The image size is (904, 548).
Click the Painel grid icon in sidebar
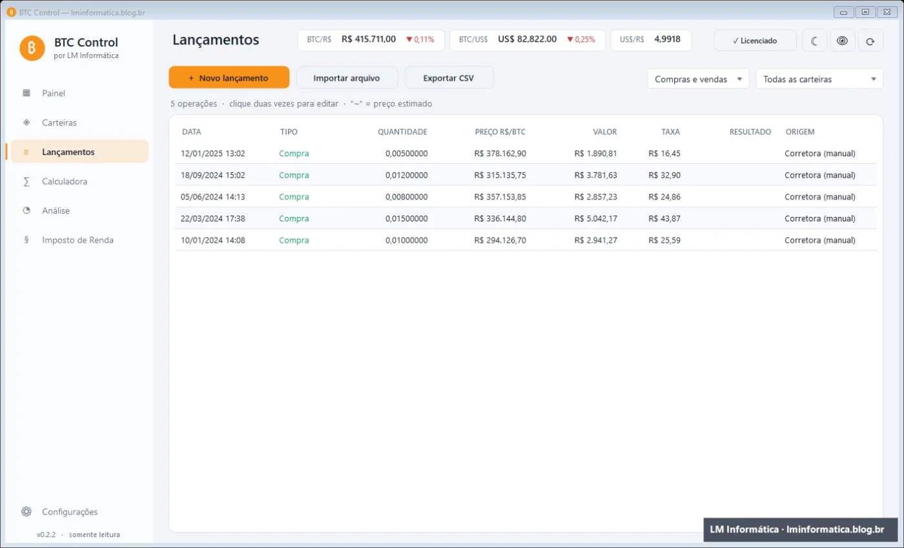[26, 93]
